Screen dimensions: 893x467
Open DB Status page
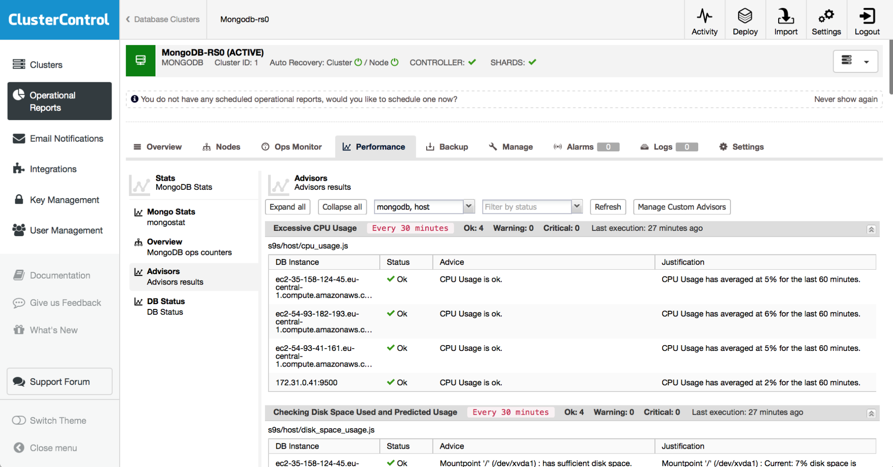click(x=194, y=307)
